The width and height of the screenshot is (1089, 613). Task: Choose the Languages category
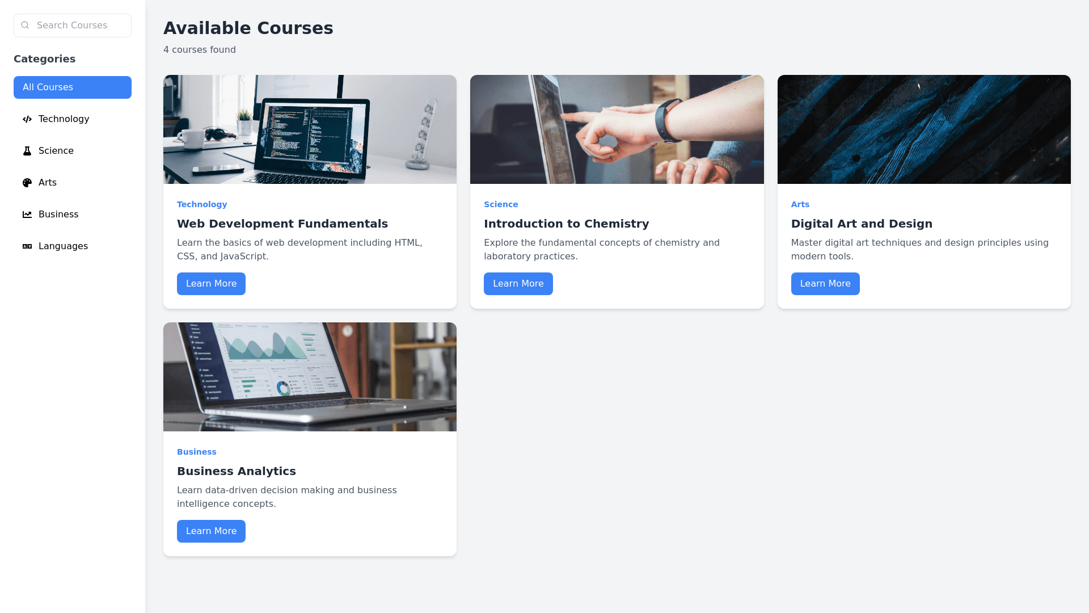point(73,246)
